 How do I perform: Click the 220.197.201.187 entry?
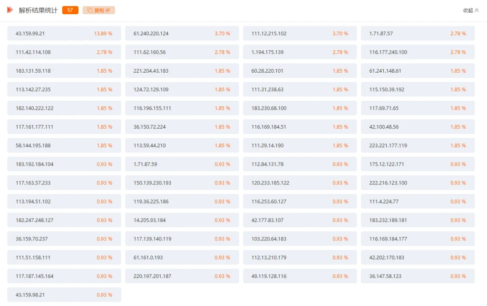[x=152, y=276]
